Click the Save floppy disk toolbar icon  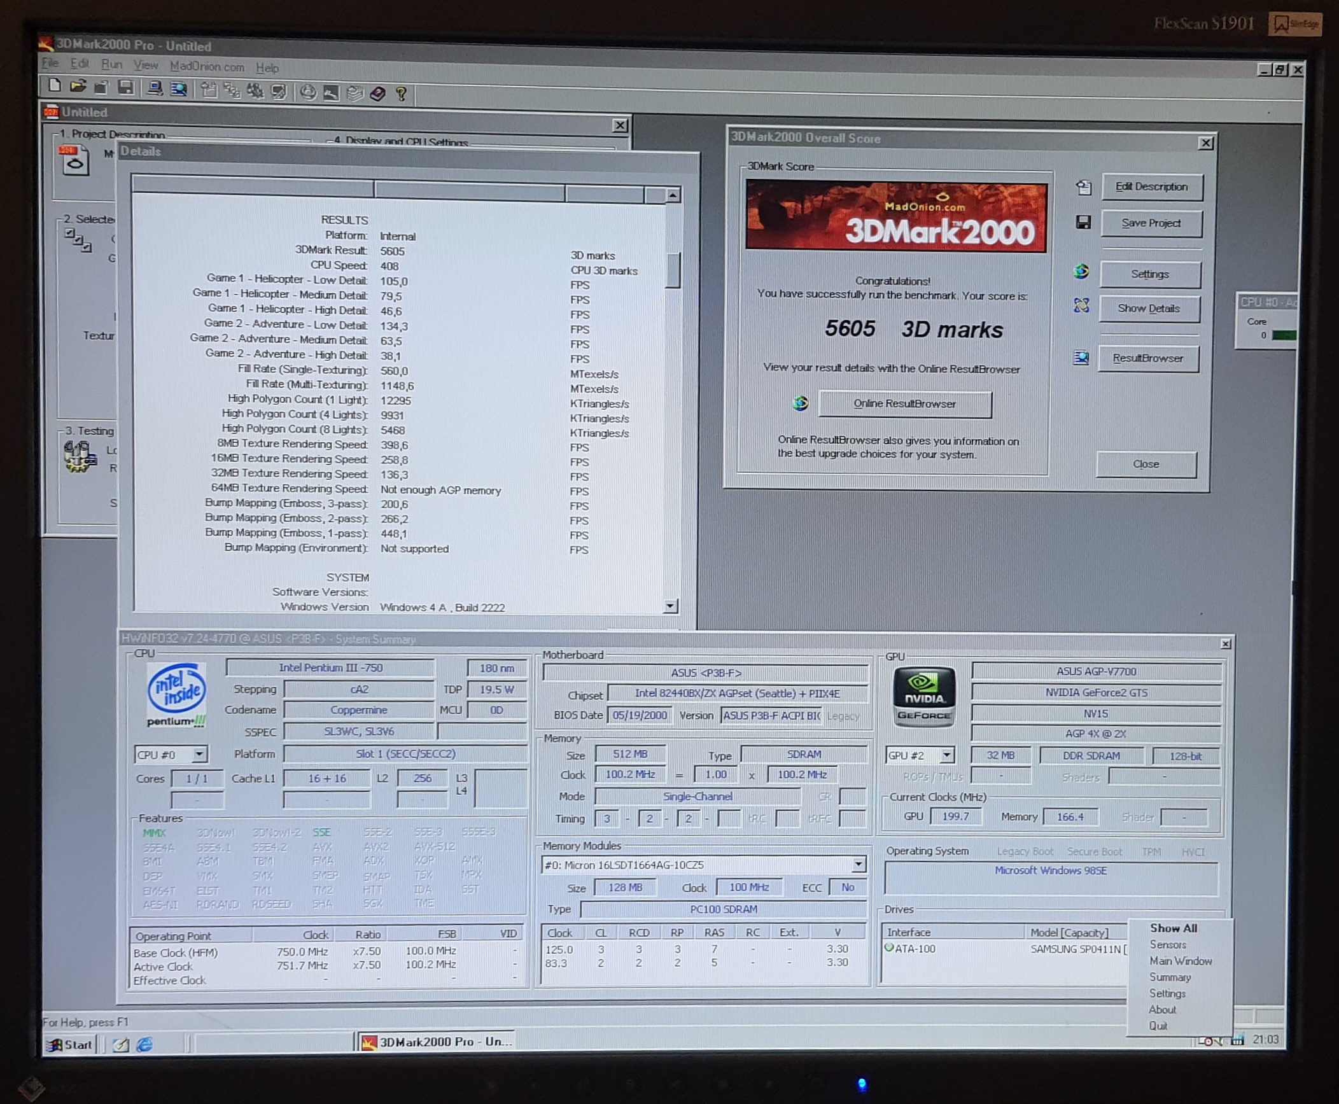[126, 88]
